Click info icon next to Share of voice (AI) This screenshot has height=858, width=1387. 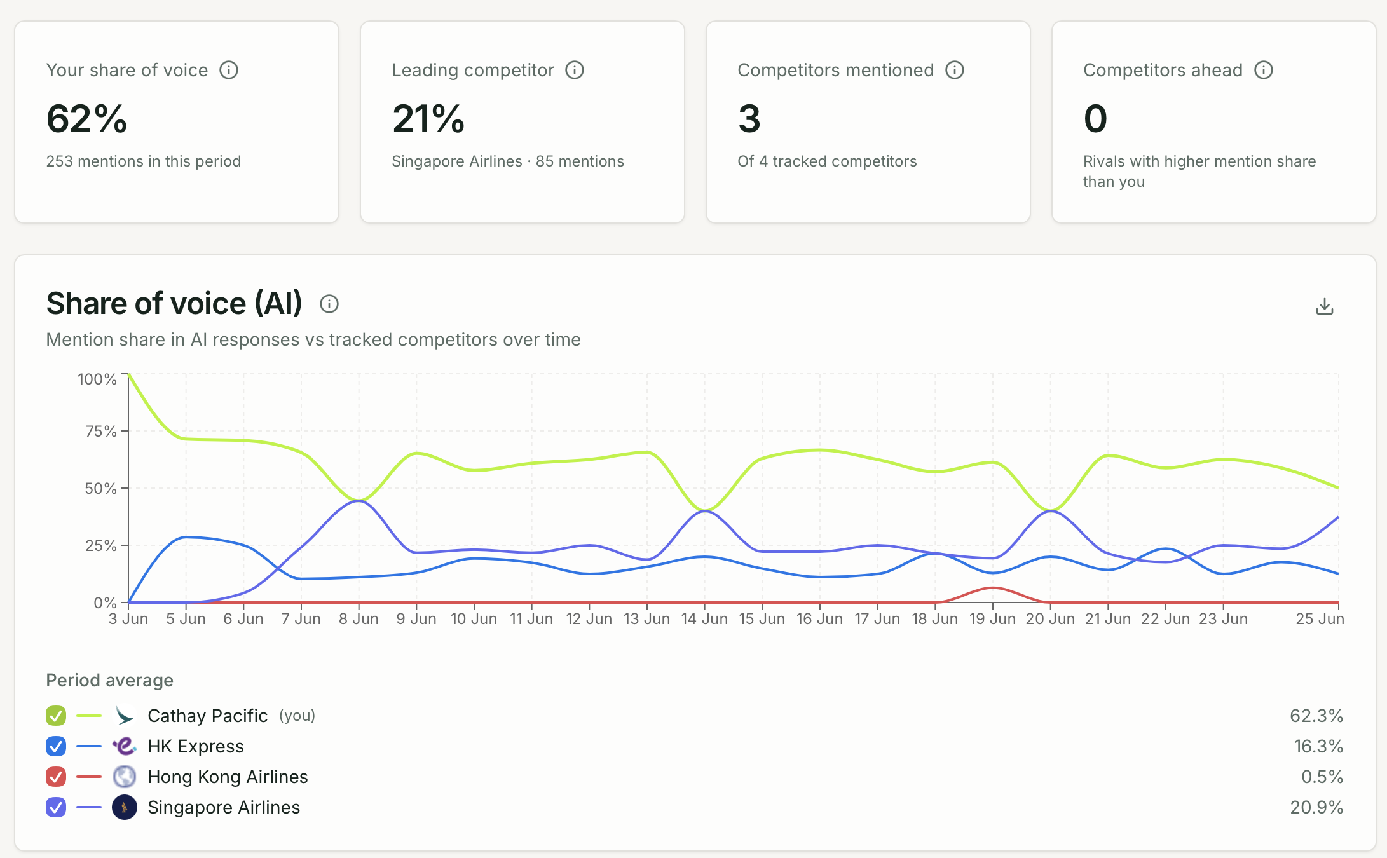tap(329, 304)
